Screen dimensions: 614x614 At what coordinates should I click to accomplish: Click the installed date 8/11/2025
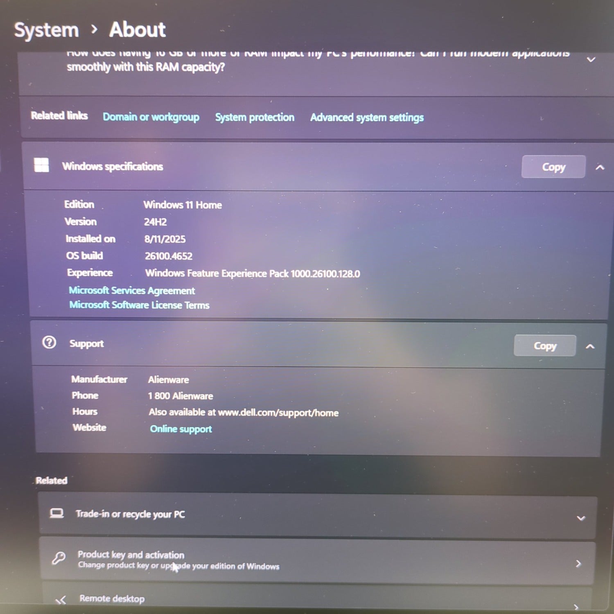coord(165,239)
